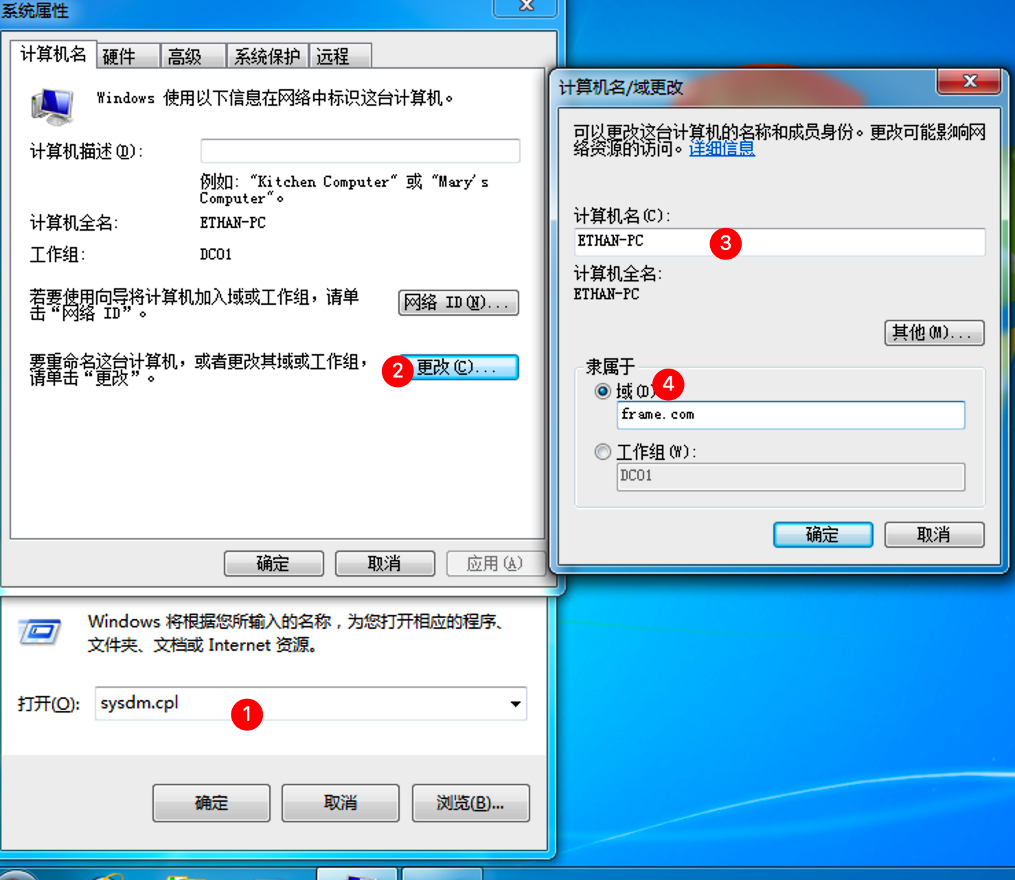This screenshot has height=880, width=1015.
Task: Click 确定 in the Run dialog
Action: (211, 803)
